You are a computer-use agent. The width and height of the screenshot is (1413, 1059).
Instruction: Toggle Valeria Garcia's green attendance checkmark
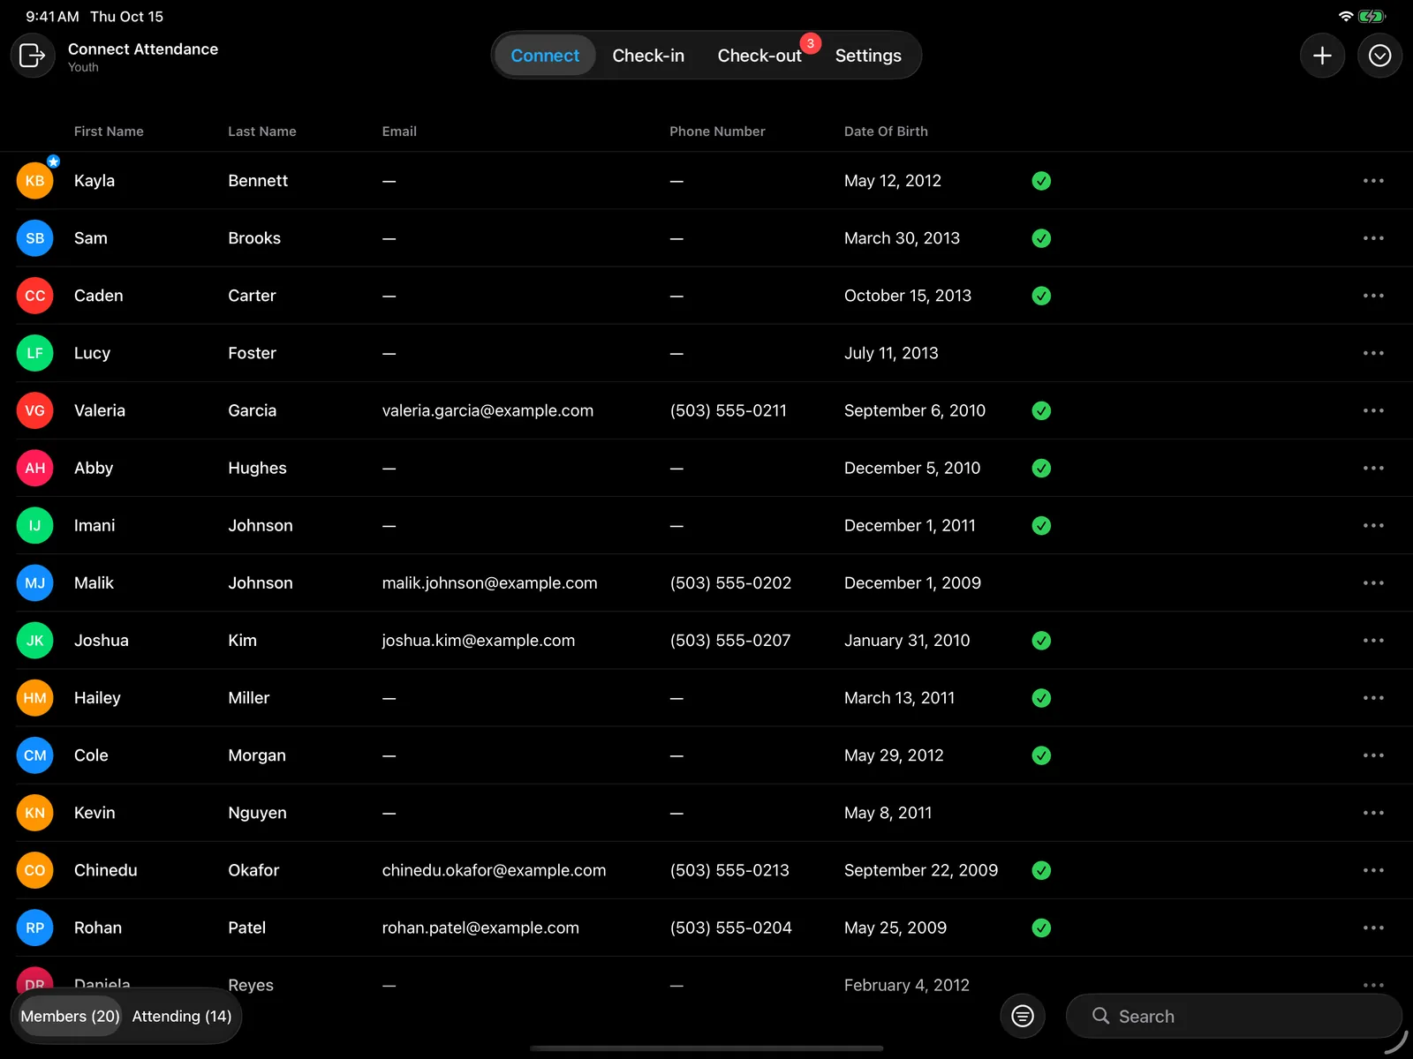pyautogui.click(x=1041, y=410)
